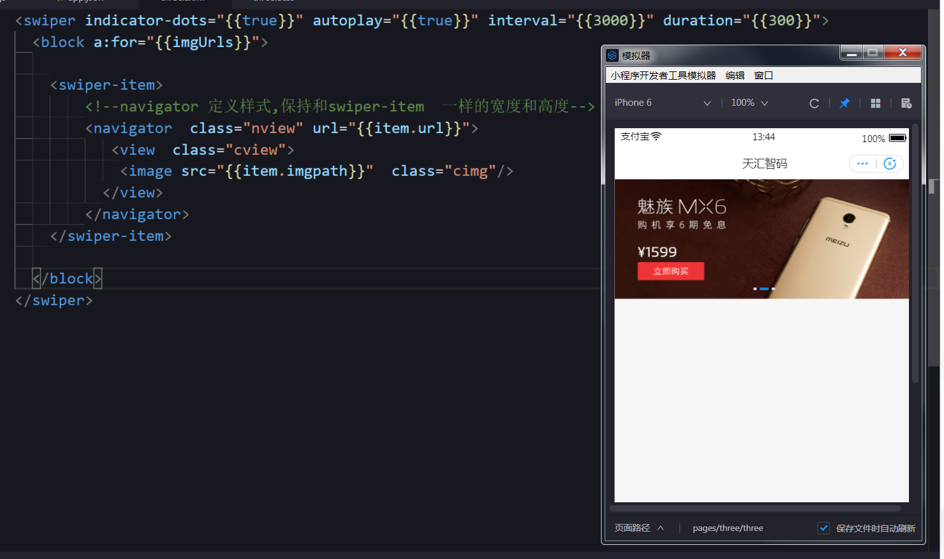Tap the red 立即购买 button on banner
Viewport: 944px width, 559px height.
[x=671, y=272]
